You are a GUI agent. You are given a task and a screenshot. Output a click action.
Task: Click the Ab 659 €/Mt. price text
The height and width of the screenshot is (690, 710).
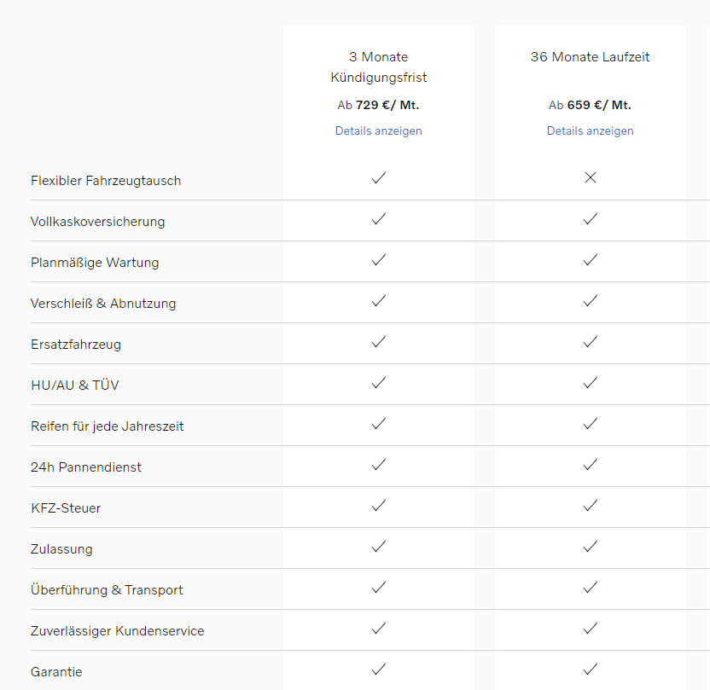[590, 105]
